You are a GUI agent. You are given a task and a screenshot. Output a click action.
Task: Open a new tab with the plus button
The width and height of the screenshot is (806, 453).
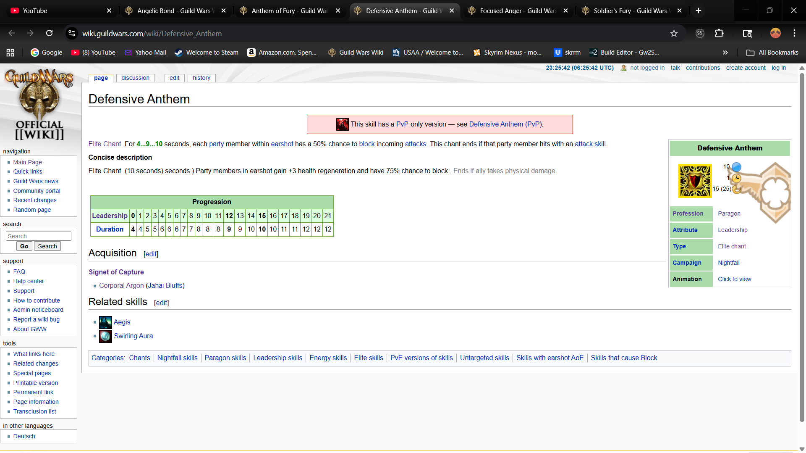pyautogui.click(x=699, y=11)
